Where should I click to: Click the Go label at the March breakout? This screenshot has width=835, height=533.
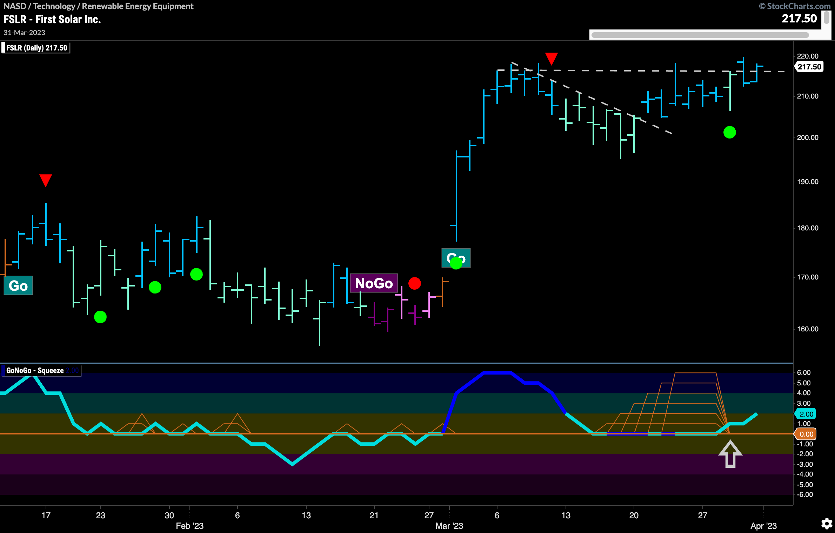pyautogui.click(x=456, y=258)
